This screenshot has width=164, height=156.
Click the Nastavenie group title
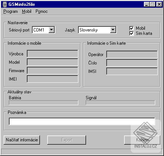18,23
